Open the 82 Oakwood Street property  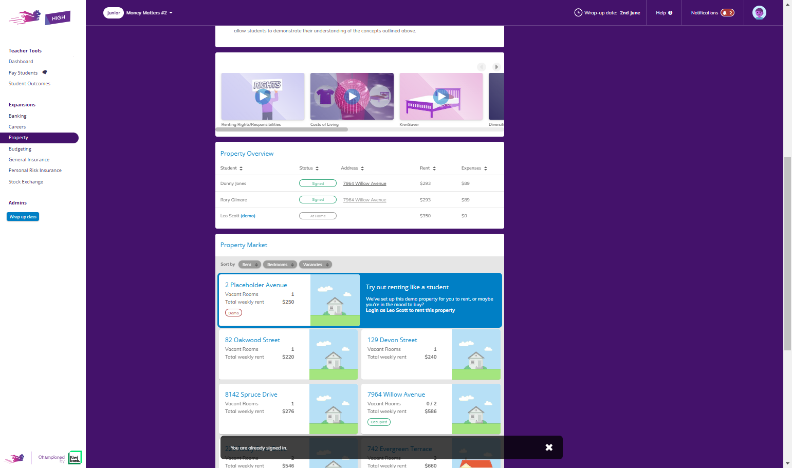(x=252, y=340)
